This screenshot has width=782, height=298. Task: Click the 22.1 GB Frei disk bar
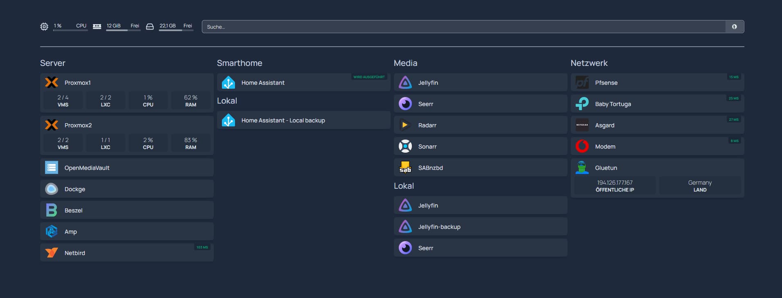(176, 30)
